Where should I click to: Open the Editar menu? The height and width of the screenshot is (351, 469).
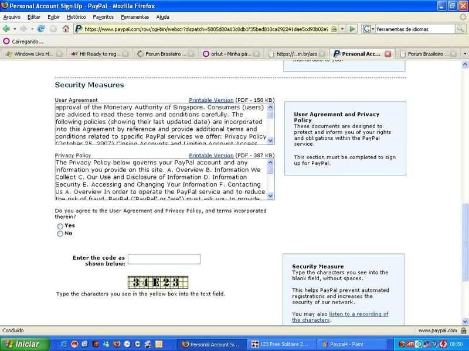pyautogui.click(x=34, y=17)
